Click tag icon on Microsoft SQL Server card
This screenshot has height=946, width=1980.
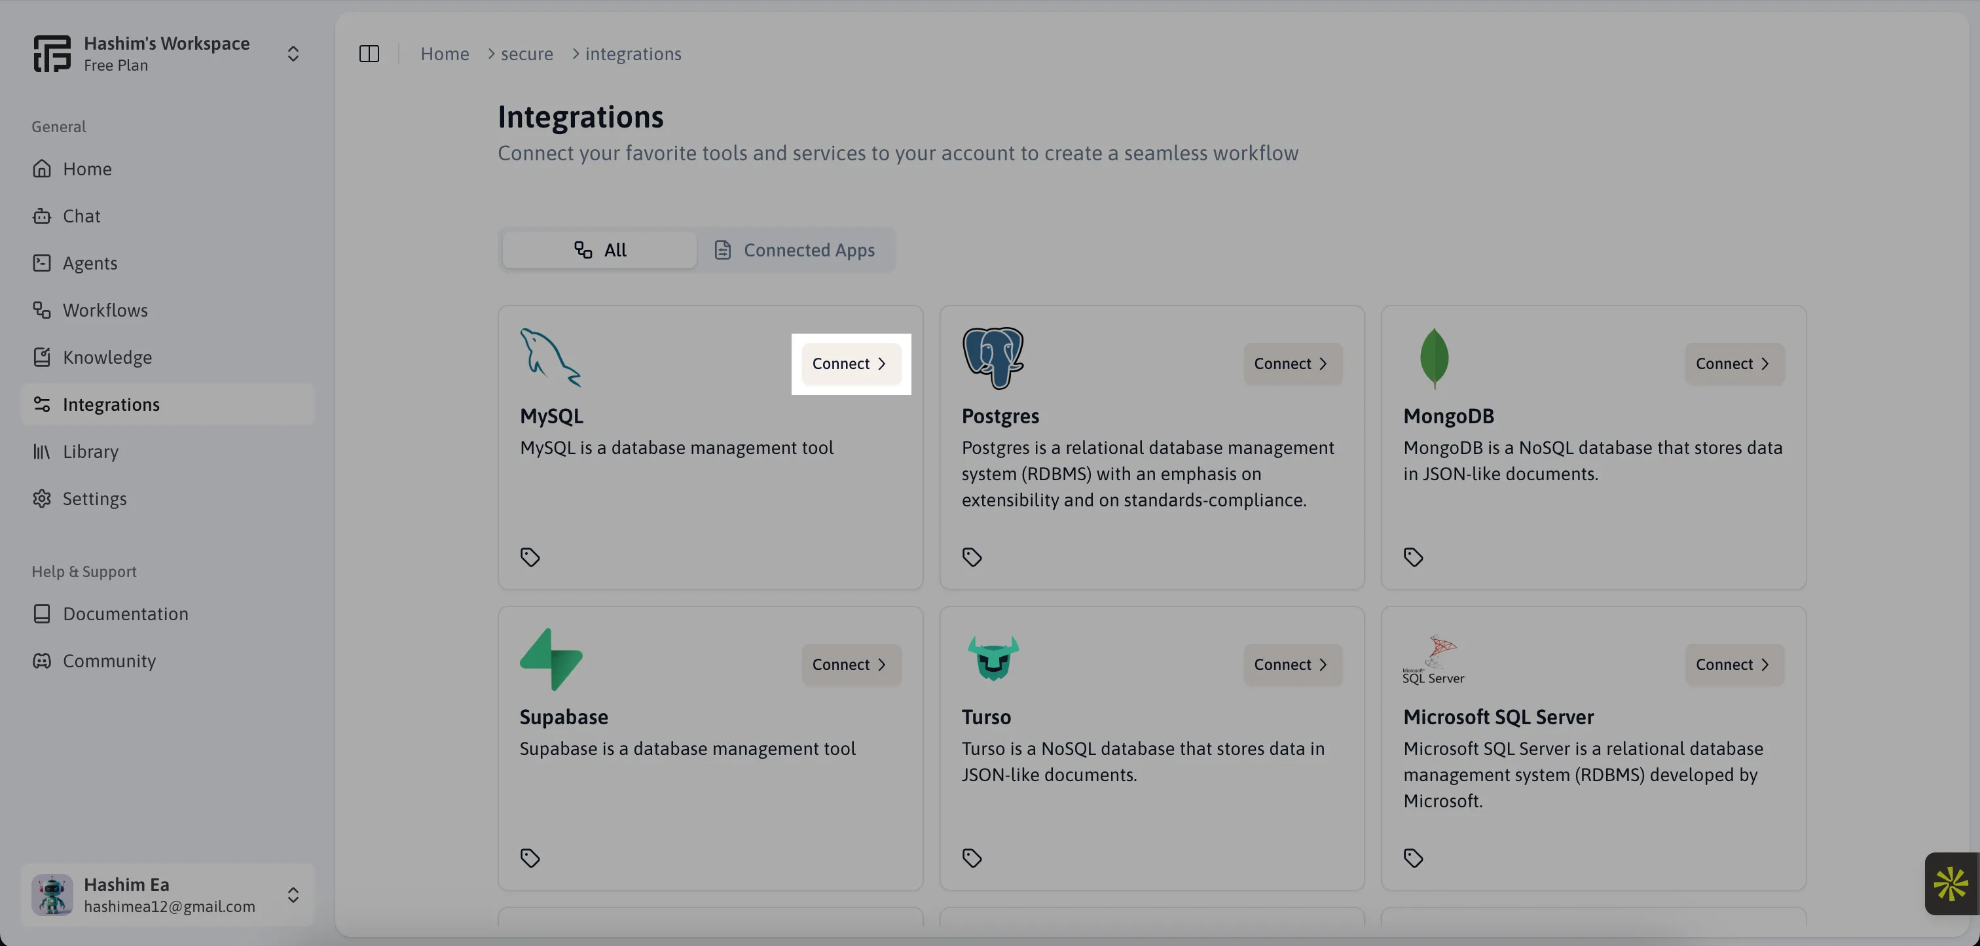[1414, 858]
